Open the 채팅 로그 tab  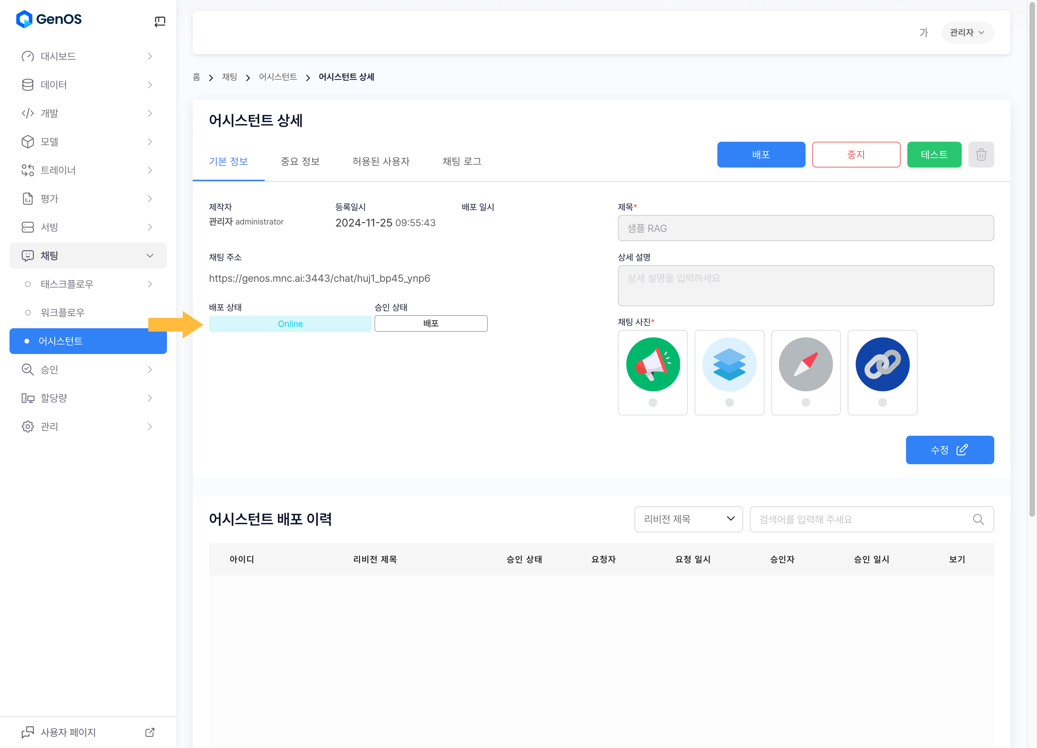pyautogui.click(x=462, y=161)
